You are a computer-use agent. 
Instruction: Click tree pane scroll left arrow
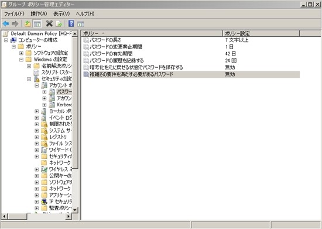click(x=5, y=216)
